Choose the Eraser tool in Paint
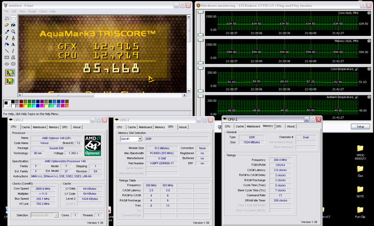374x226 pixels. coord(6,25)
